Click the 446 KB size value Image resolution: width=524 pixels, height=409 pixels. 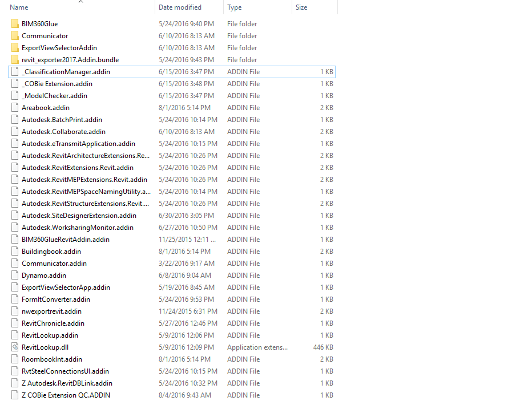point(323,347)
